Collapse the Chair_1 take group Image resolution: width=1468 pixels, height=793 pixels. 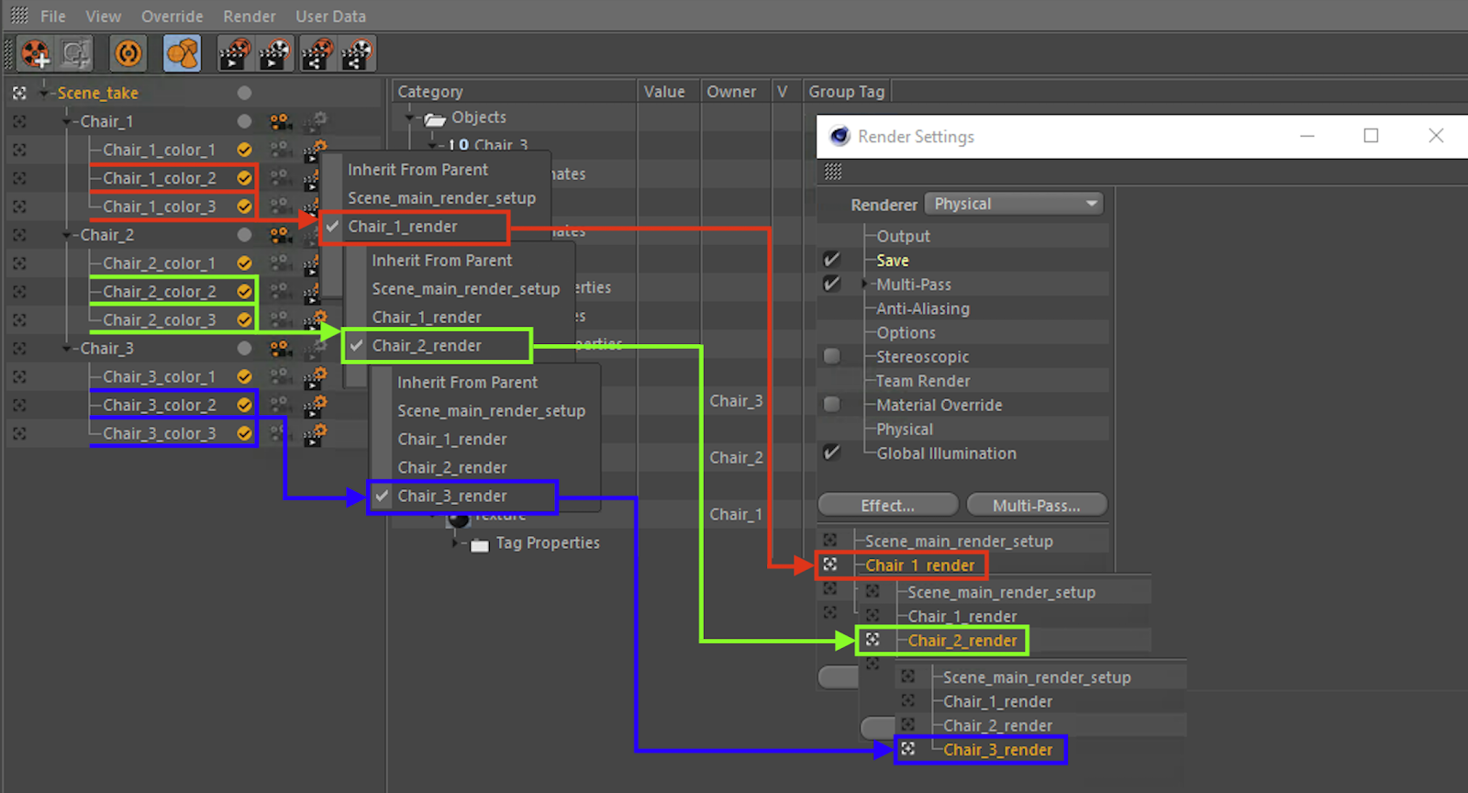click(x=66, y=121)
